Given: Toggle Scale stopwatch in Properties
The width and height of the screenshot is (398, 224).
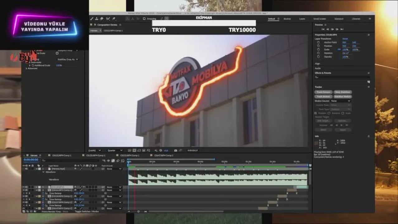Looking at the screenshot, I should [318, 49].
